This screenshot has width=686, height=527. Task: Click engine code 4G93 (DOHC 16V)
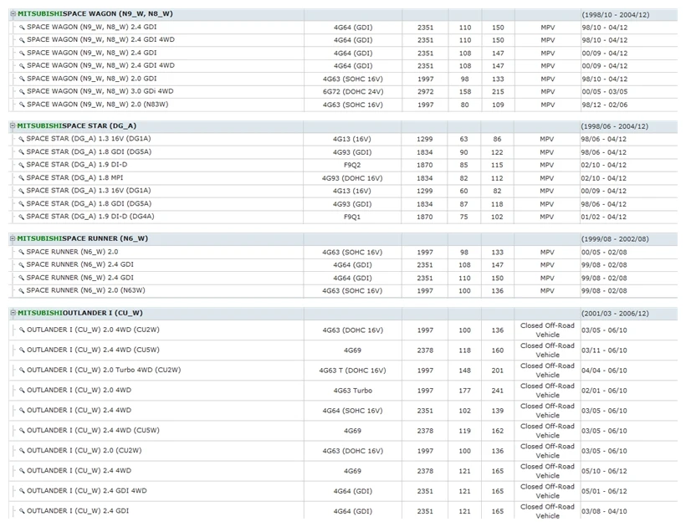352,178
